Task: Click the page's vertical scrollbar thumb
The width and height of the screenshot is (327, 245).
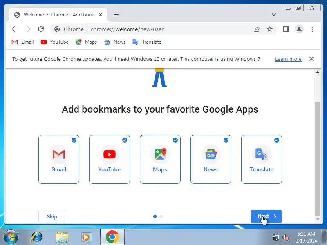Action: point(318,159)
